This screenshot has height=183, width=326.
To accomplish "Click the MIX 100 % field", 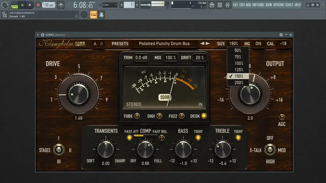I will 170,57.
